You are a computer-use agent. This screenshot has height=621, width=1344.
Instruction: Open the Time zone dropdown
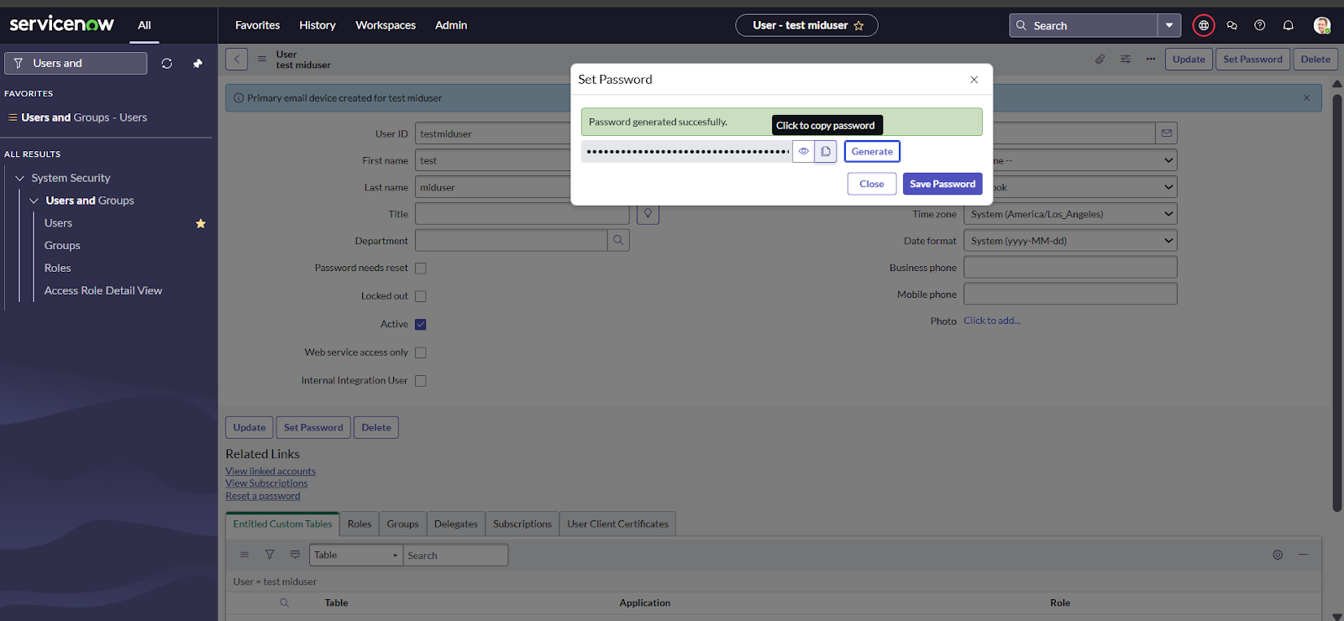[1069, 214]
